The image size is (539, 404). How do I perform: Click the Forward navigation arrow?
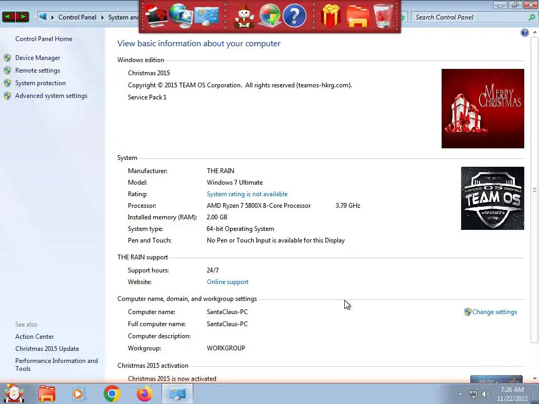23,17
